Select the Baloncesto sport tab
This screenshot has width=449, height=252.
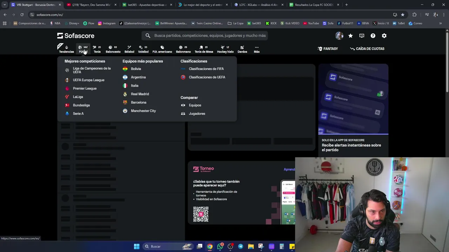click(113, 49)
